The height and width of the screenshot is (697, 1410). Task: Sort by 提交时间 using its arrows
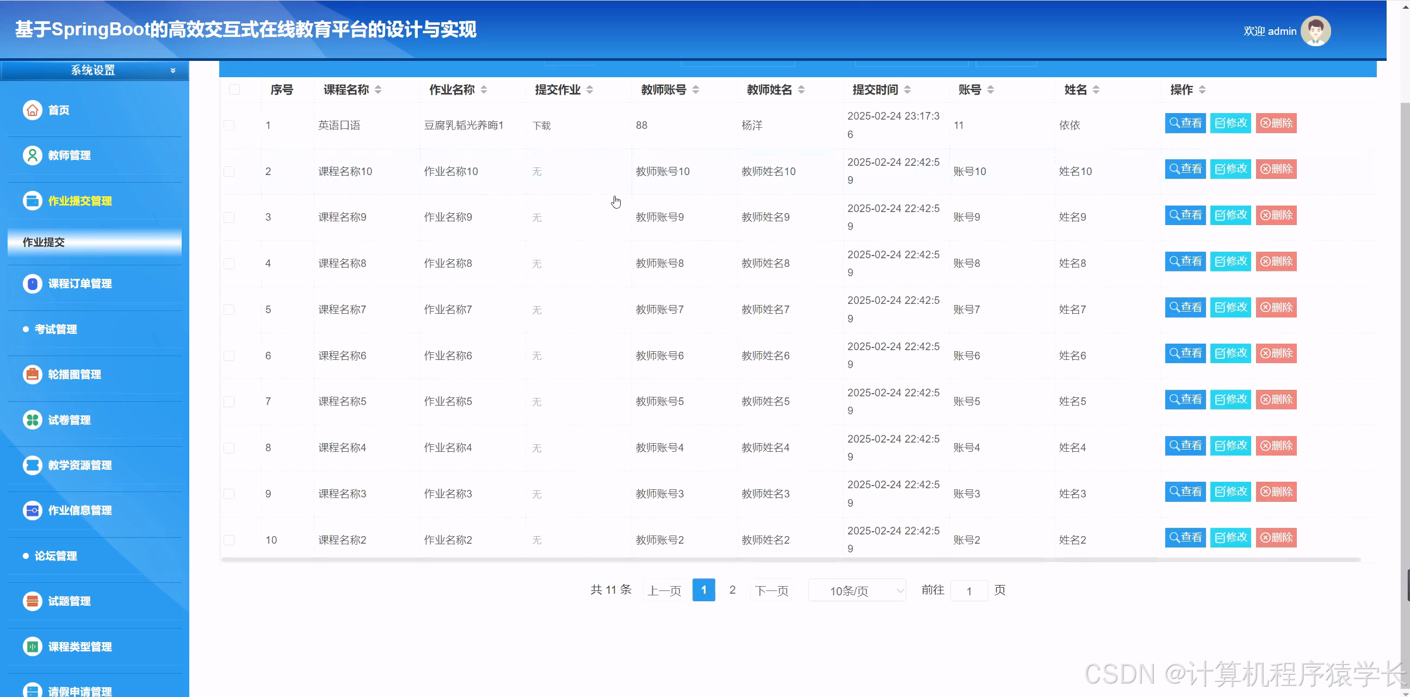tap(908, 89)
